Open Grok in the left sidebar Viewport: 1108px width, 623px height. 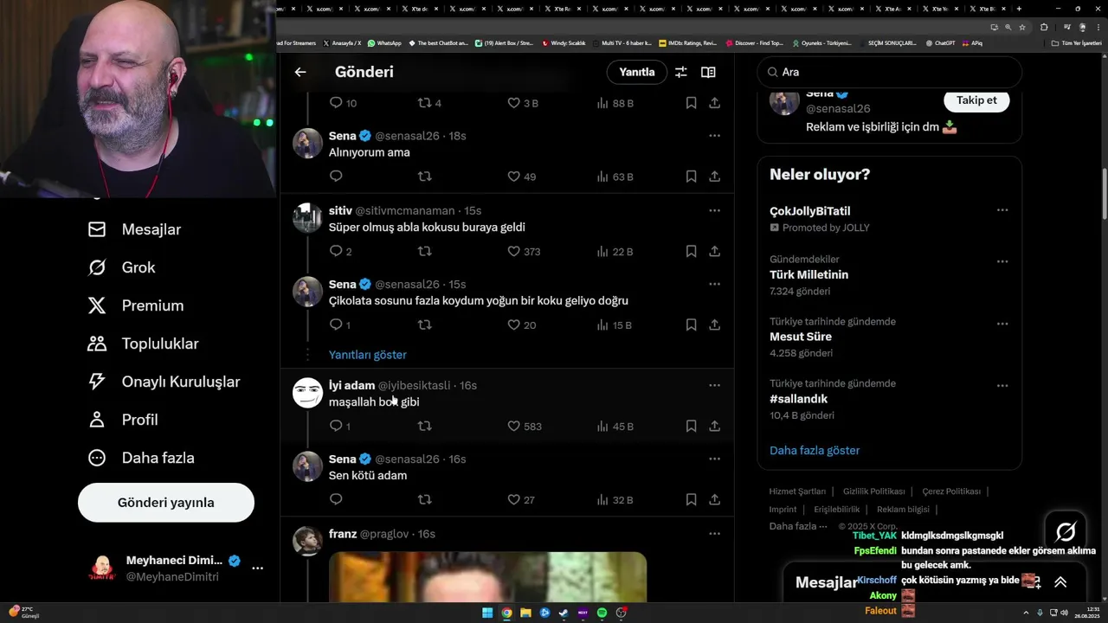click(122, 267)
